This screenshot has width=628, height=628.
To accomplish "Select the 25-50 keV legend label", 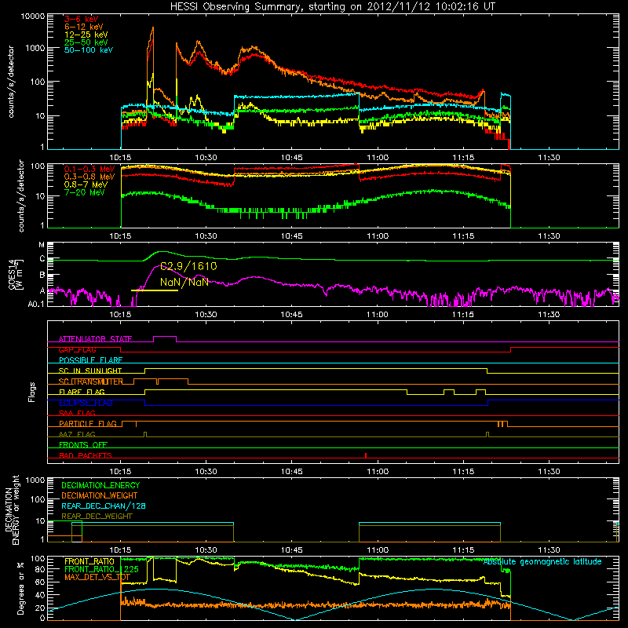I will coord(86,42).
